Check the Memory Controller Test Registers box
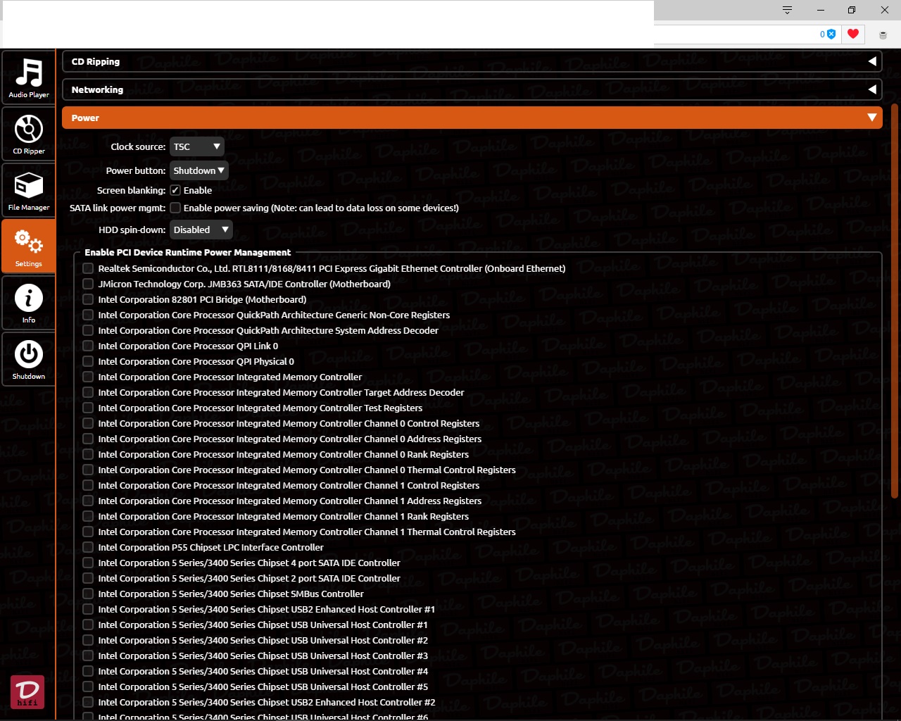The height and width of the screenshot is (721, 901). [x=88, y=408]
